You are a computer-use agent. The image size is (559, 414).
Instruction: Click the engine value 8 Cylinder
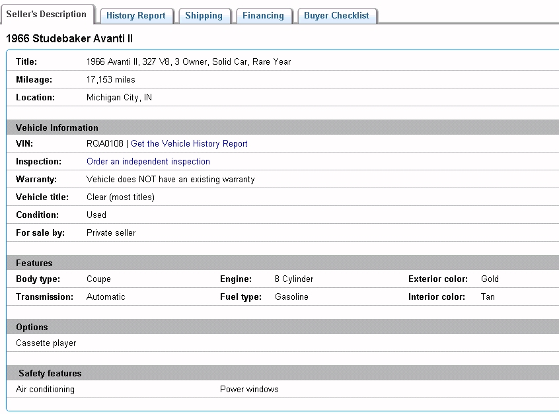pyautogui.click(x=294, y=279)
